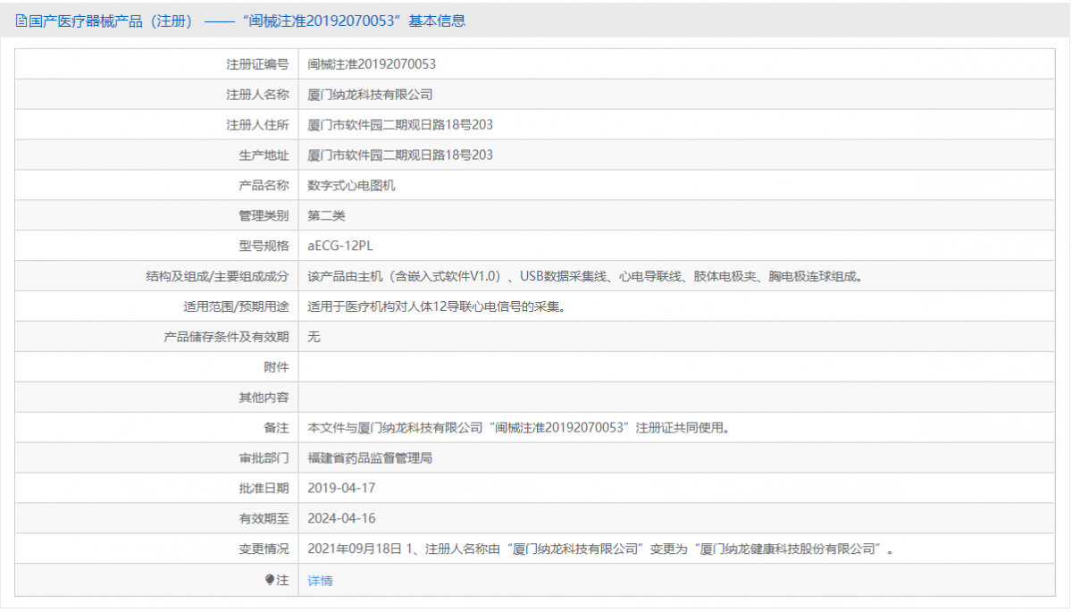Click the 注册人名称 label

click(x=257, y=95)
